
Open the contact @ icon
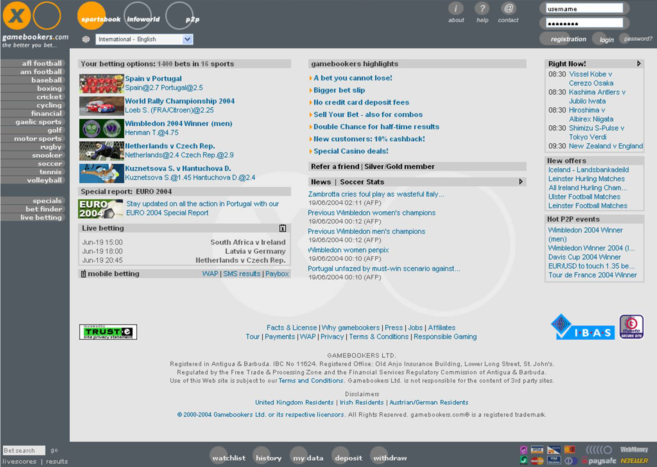click(x=508, y=9)
